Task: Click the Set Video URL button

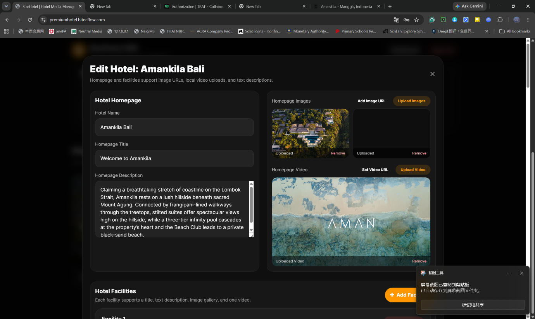Action: [375, 170]
